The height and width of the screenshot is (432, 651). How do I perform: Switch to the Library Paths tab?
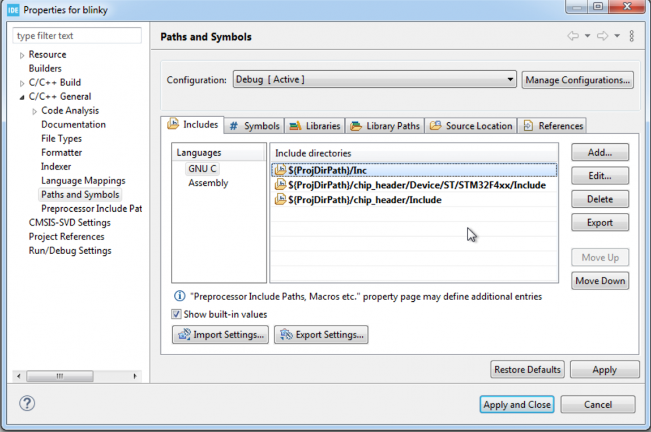coord(385,126)
